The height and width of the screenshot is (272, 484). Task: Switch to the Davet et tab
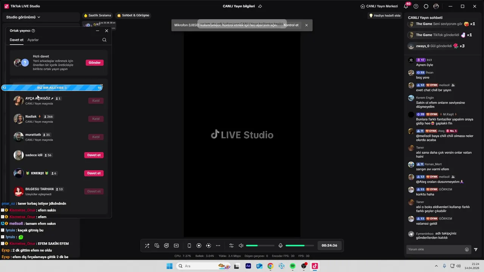[17, 40]
